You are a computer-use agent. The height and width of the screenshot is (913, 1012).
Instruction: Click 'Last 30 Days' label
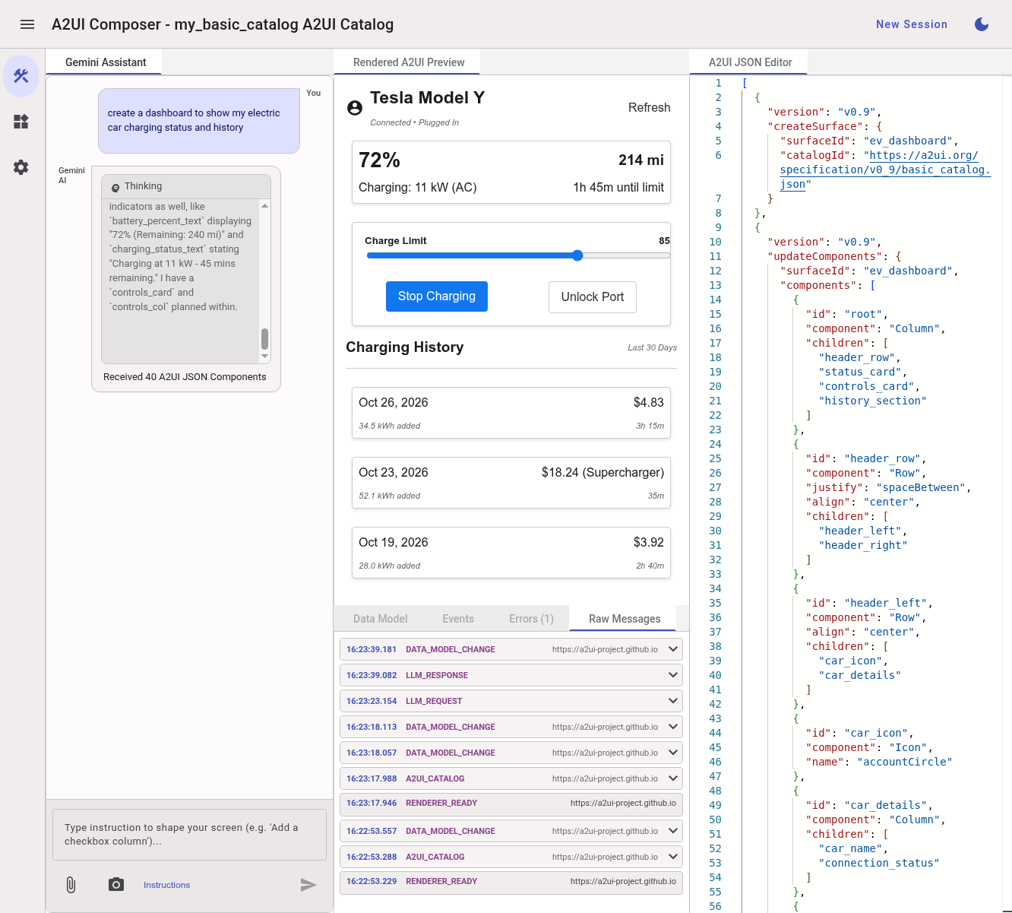[x=652, y=347]
